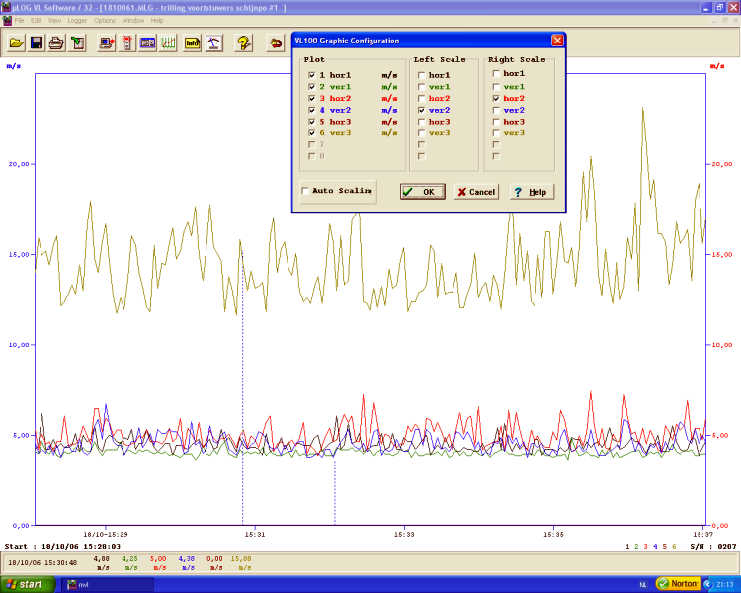Image resolution: width=741 pixels, height=593 pixels.
Task: Check ver3 under Right Scale
Action: coord(496,133)
